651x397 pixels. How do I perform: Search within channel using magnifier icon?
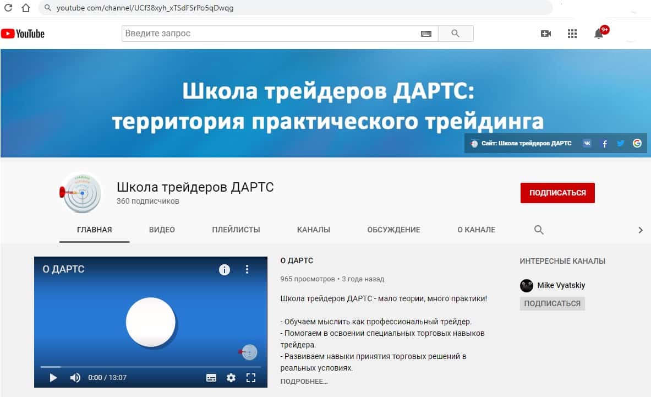point(539,230)
